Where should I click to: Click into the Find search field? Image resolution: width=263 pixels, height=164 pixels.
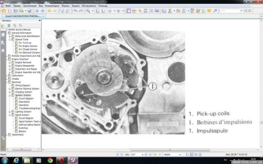pos(230,11)
